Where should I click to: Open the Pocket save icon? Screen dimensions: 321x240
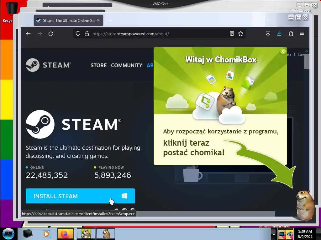click(x=268, y=33)
